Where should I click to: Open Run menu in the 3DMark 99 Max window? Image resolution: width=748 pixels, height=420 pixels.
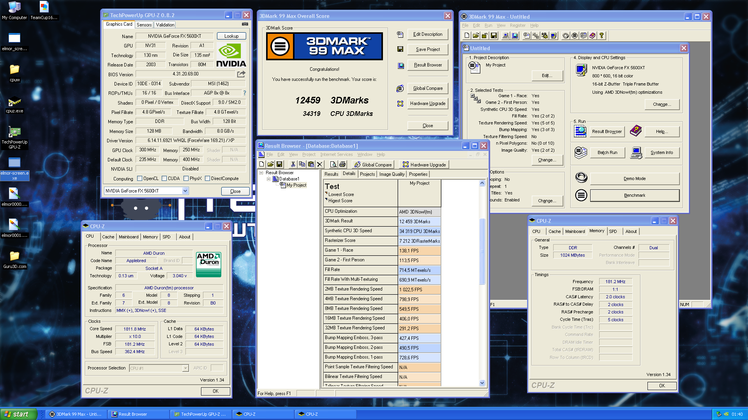(489, 25)
